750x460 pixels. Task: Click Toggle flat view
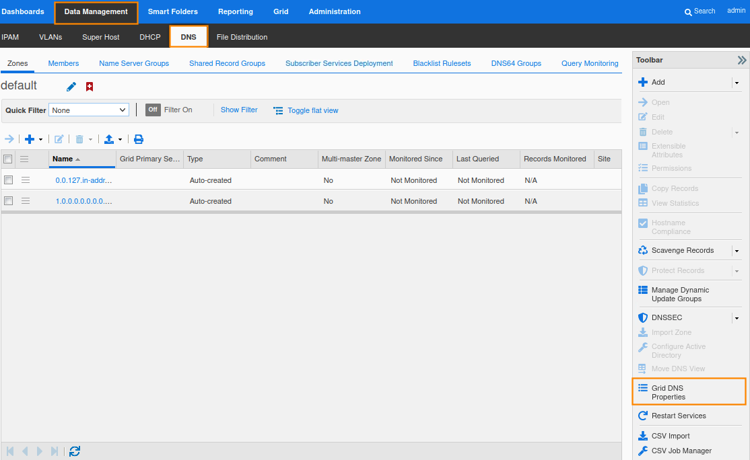pos(312,110)
